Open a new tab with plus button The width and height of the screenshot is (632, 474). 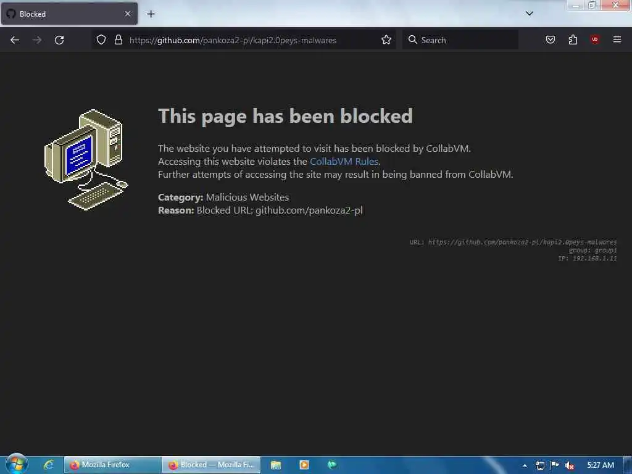[151, 14]
